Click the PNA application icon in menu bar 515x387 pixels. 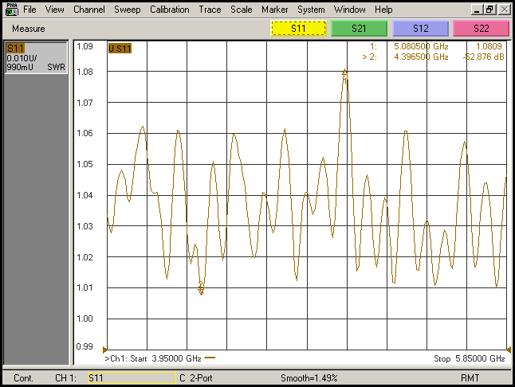pyautogui.click(x=11, y=10)
